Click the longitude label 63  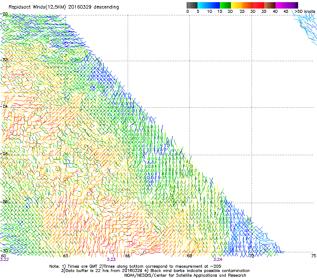66,256
